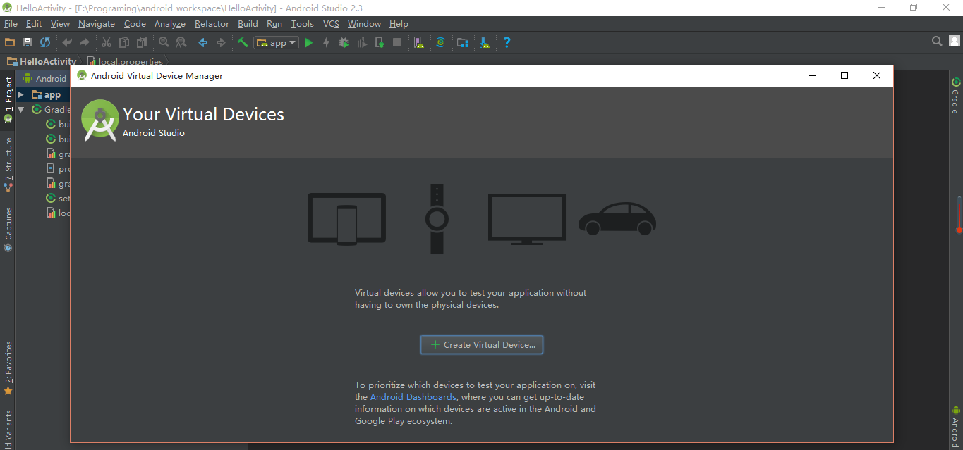Click the AVD Manager toolbar icon
Screen dimensions: 963x450
pyautogui.click(x=419, y=42)
